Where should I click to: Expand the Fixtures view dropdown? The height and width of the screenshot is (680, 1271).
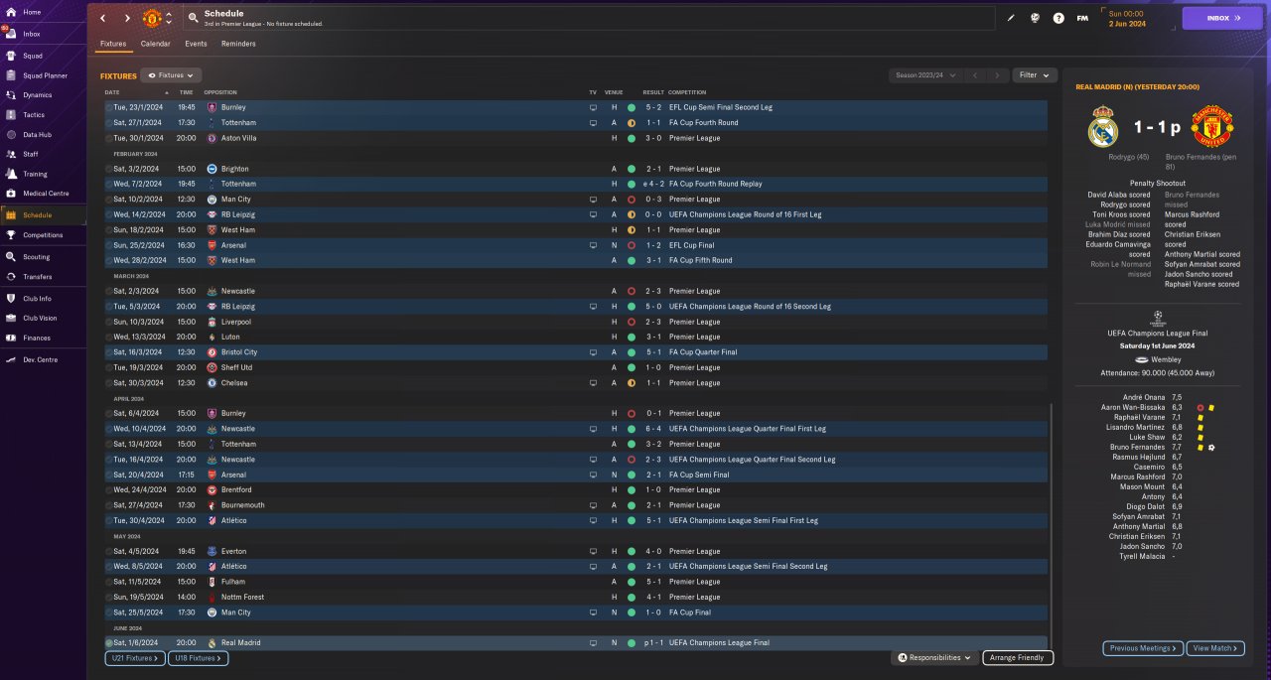pyautogui.click(x=171, y=75)
